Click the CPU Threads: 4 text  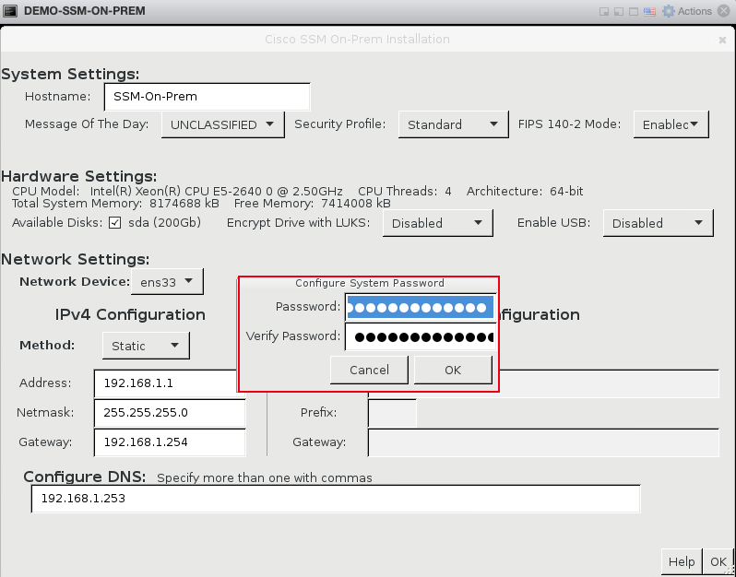[405, 192]
